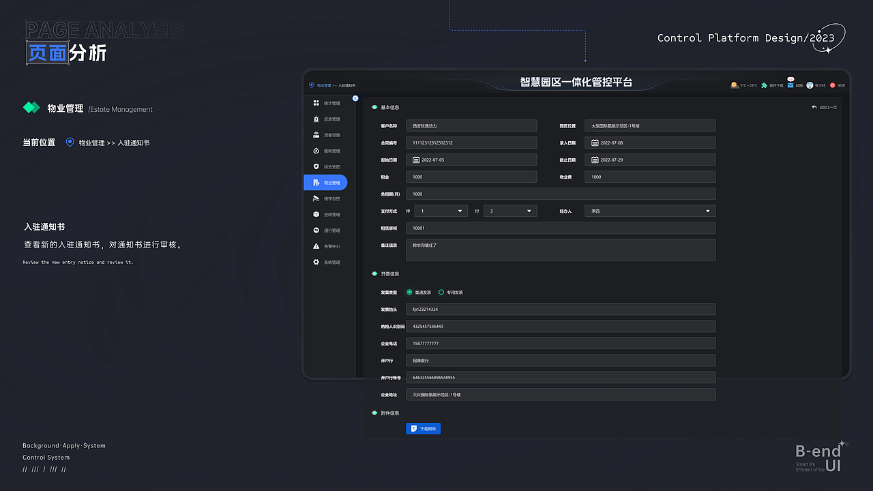Open the 付 payment dropdown showing 3

[x=510, y=211]
